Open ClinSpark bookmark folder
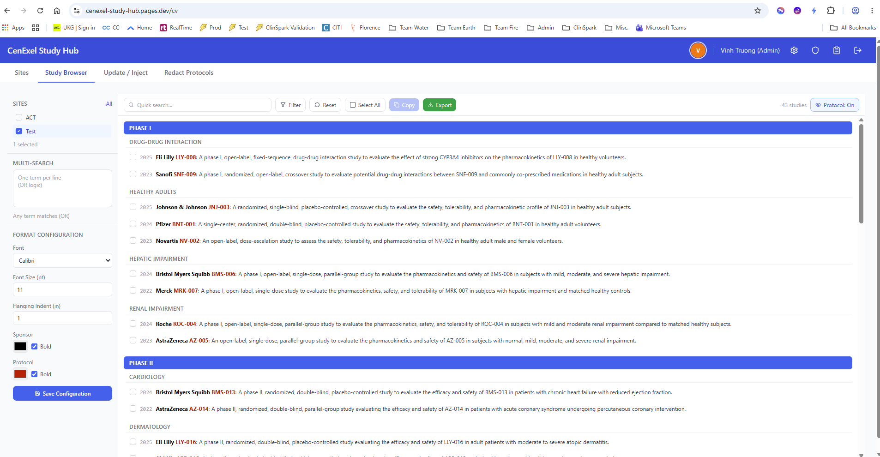Image resolution: width=880 pixels, height=457 pixels. pyautogui.click(x=579, y=28)
